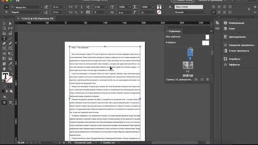Switch to Preview view mode
This screenshot has height=145, width=258.
[x=10, y=103]
